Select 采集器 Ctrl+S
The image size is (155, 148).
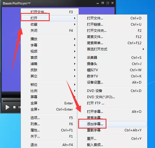112,58
